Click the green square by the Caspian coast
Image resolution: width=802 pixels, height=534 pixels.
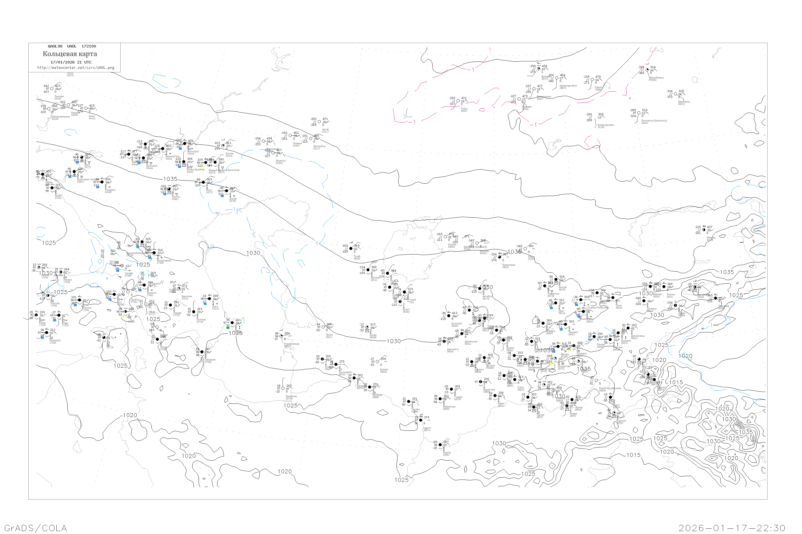coord(228,327)
